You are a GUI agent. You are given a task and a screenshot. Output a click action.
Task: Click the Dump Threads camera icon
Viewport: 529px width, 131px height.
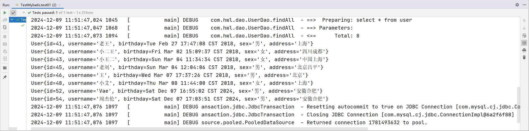[x=5, y=44]
